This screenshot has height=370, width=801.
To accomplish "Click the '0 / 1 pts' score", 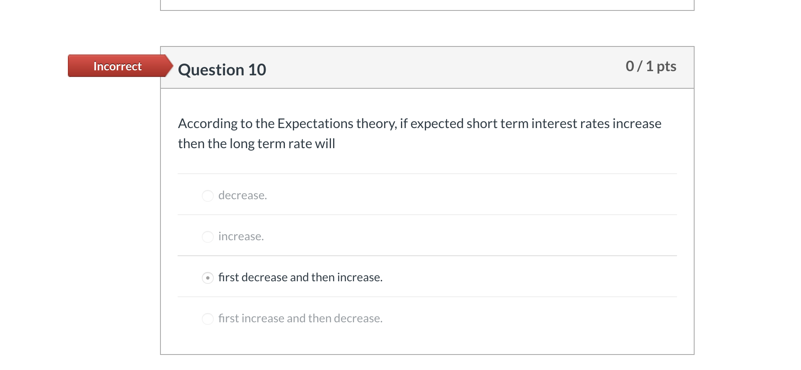I will tap(651, 66).
